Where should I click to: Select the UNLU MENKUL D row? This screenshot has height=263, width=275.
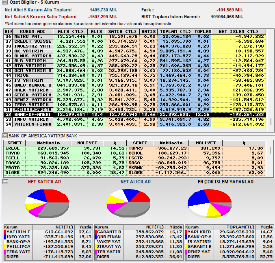click(135, 85)
